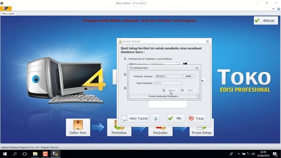The width and height of the screenshot is (281, 158).
Task: Click the Komputer Jaringan IP field
Action: [168, 76]
